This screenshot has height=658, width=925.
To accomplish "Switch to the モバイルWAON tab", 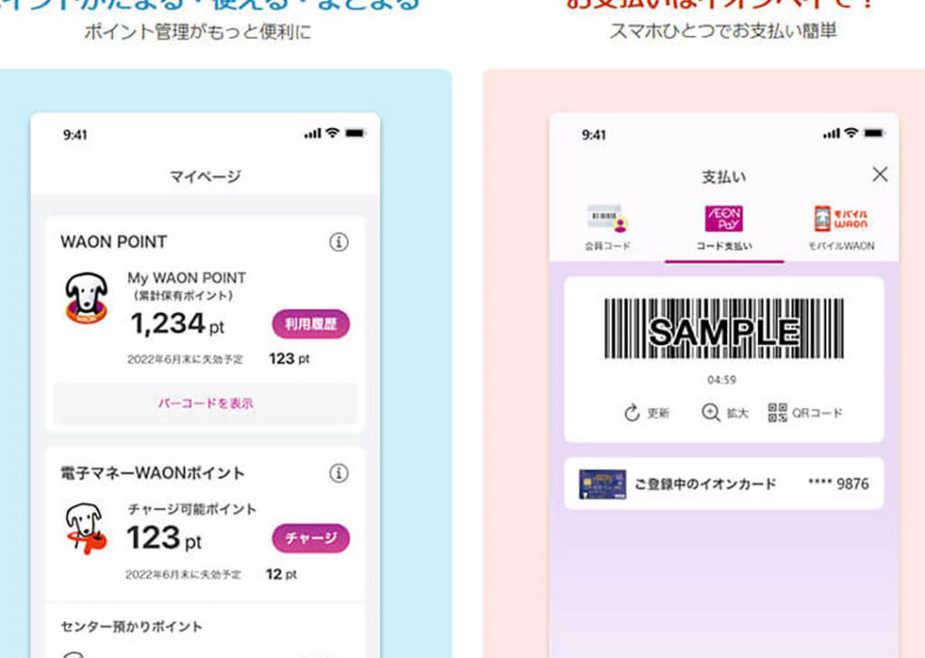I will [x=841, y=227].
